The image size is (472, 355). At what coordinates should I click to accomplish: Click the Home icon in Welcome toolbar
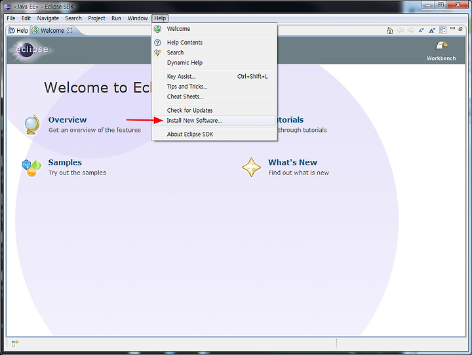pyautogui.click(x=390, y=30)
